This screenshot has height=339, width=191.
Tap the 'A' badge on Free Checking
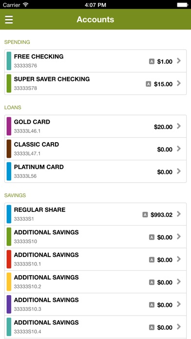tap(152, 62)
